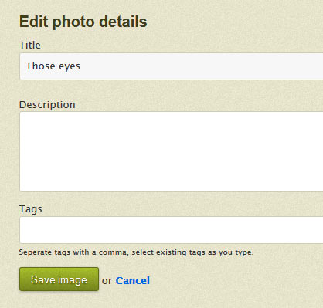Click the word "comma" in tags hint
The image size is (323, 308).
(x=114, y=252)
